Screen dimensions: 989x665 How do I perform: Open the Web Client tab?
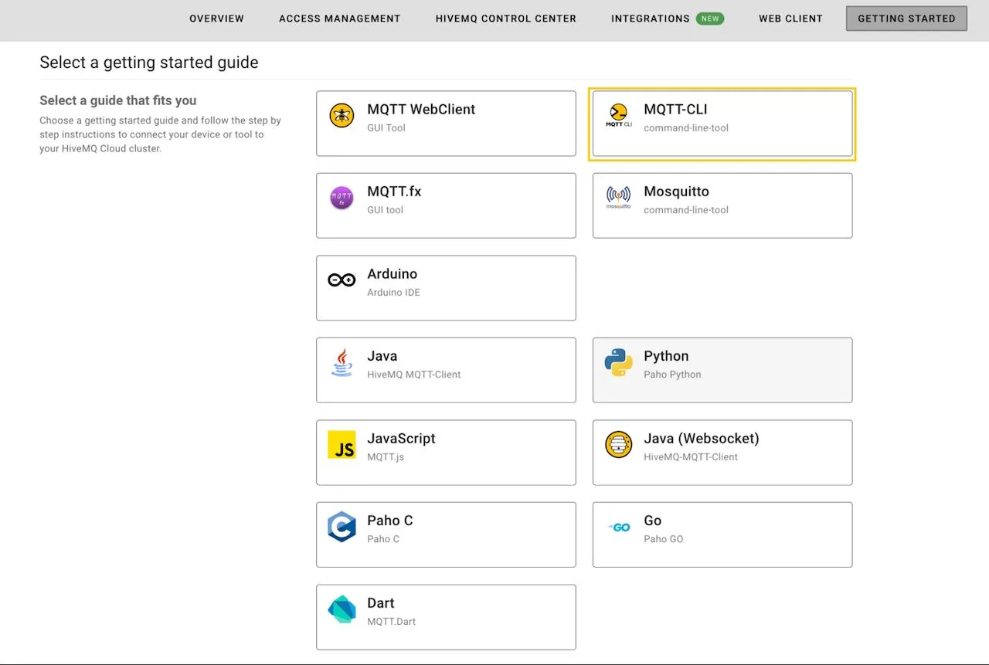pos(790,19)
